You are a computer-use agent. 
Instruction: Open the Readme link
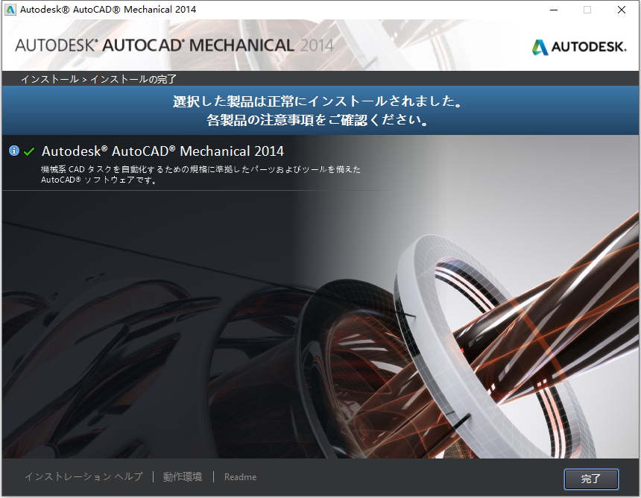(240, 476)
